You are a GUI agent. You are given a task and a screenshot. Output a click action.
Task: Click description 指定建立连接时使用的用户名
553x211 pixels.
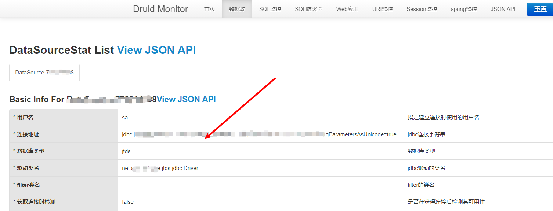(x=443, y=118)
